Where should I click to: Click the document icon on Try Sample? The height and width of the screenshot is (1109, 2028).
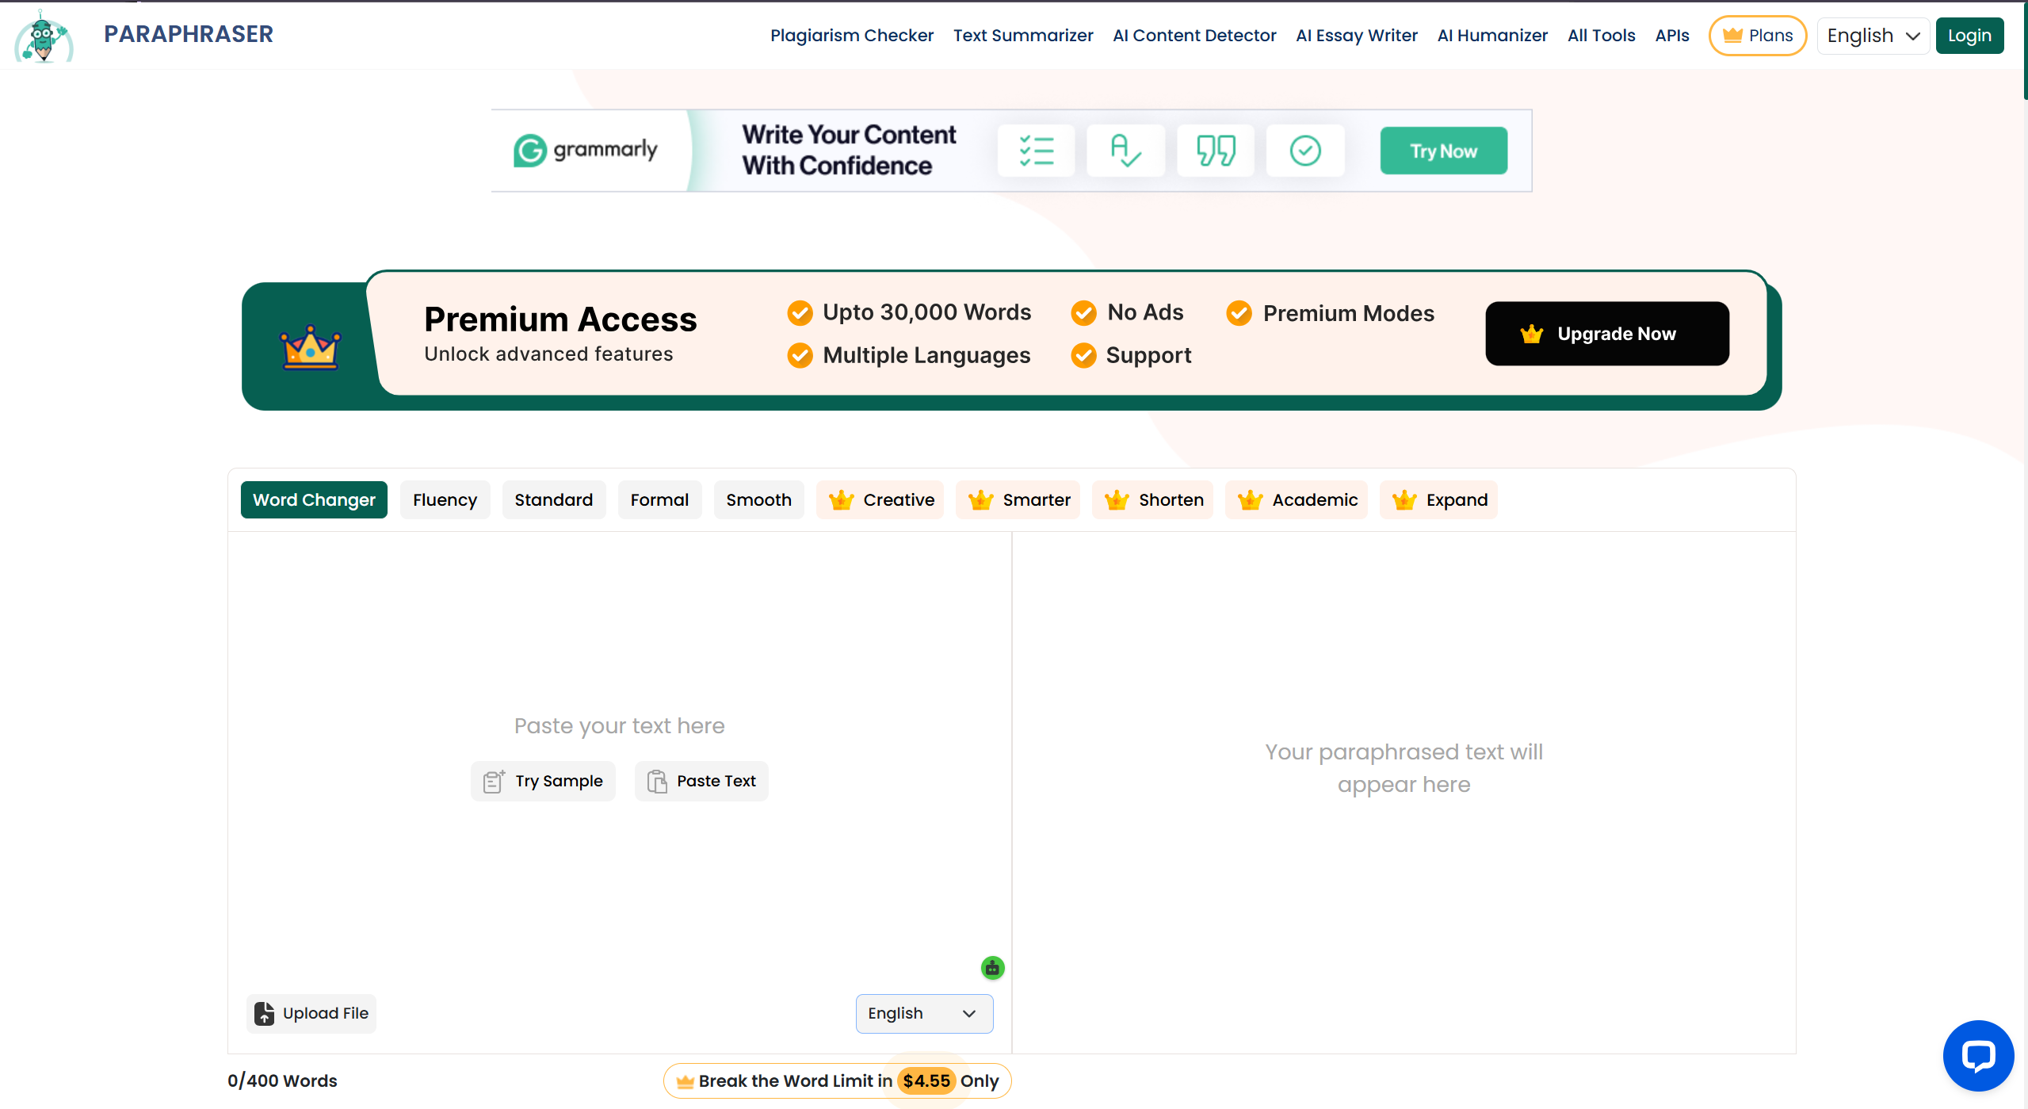point(494,782)
